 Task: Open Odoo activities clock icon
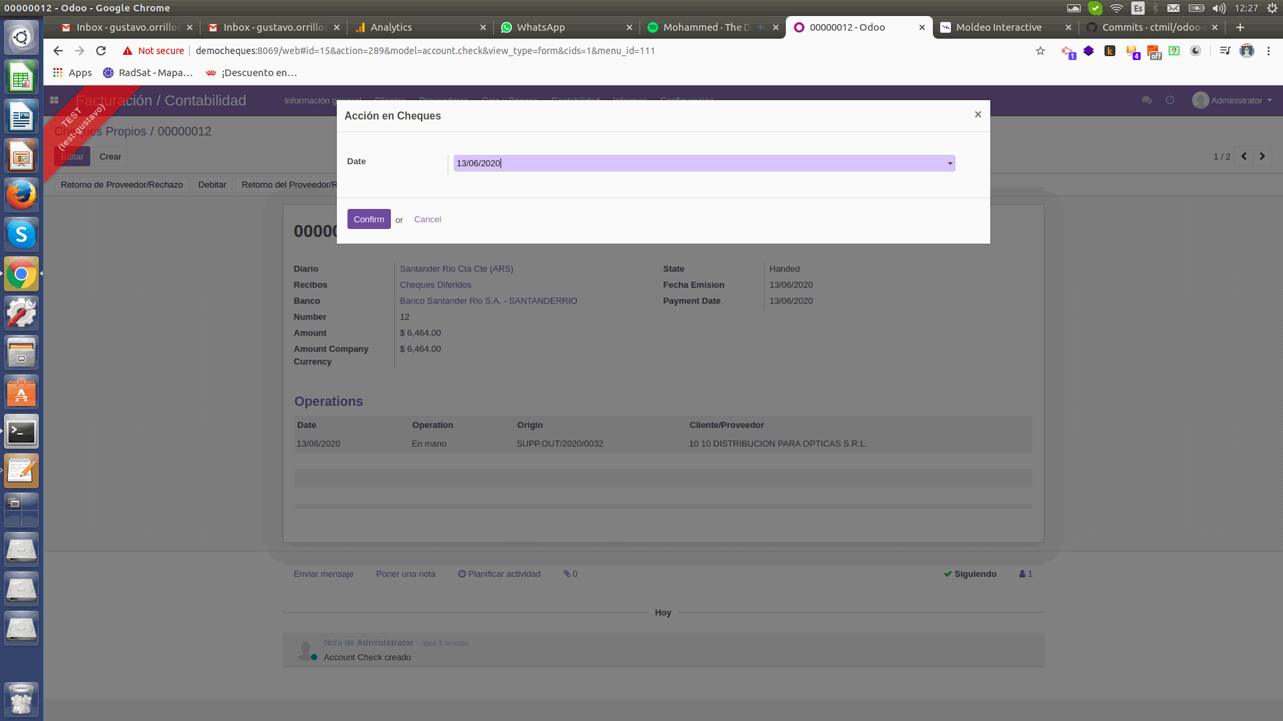click(x=1170, y=100)
